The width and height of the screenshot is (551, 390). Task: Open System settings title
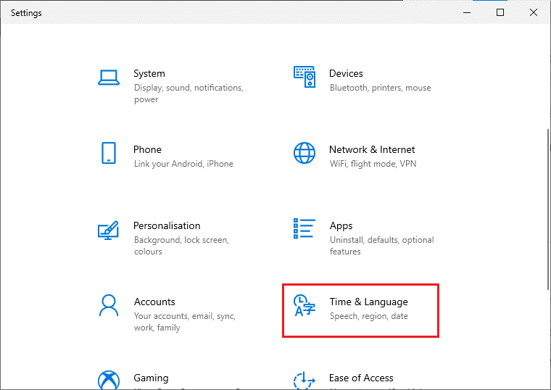coord(149,73)
